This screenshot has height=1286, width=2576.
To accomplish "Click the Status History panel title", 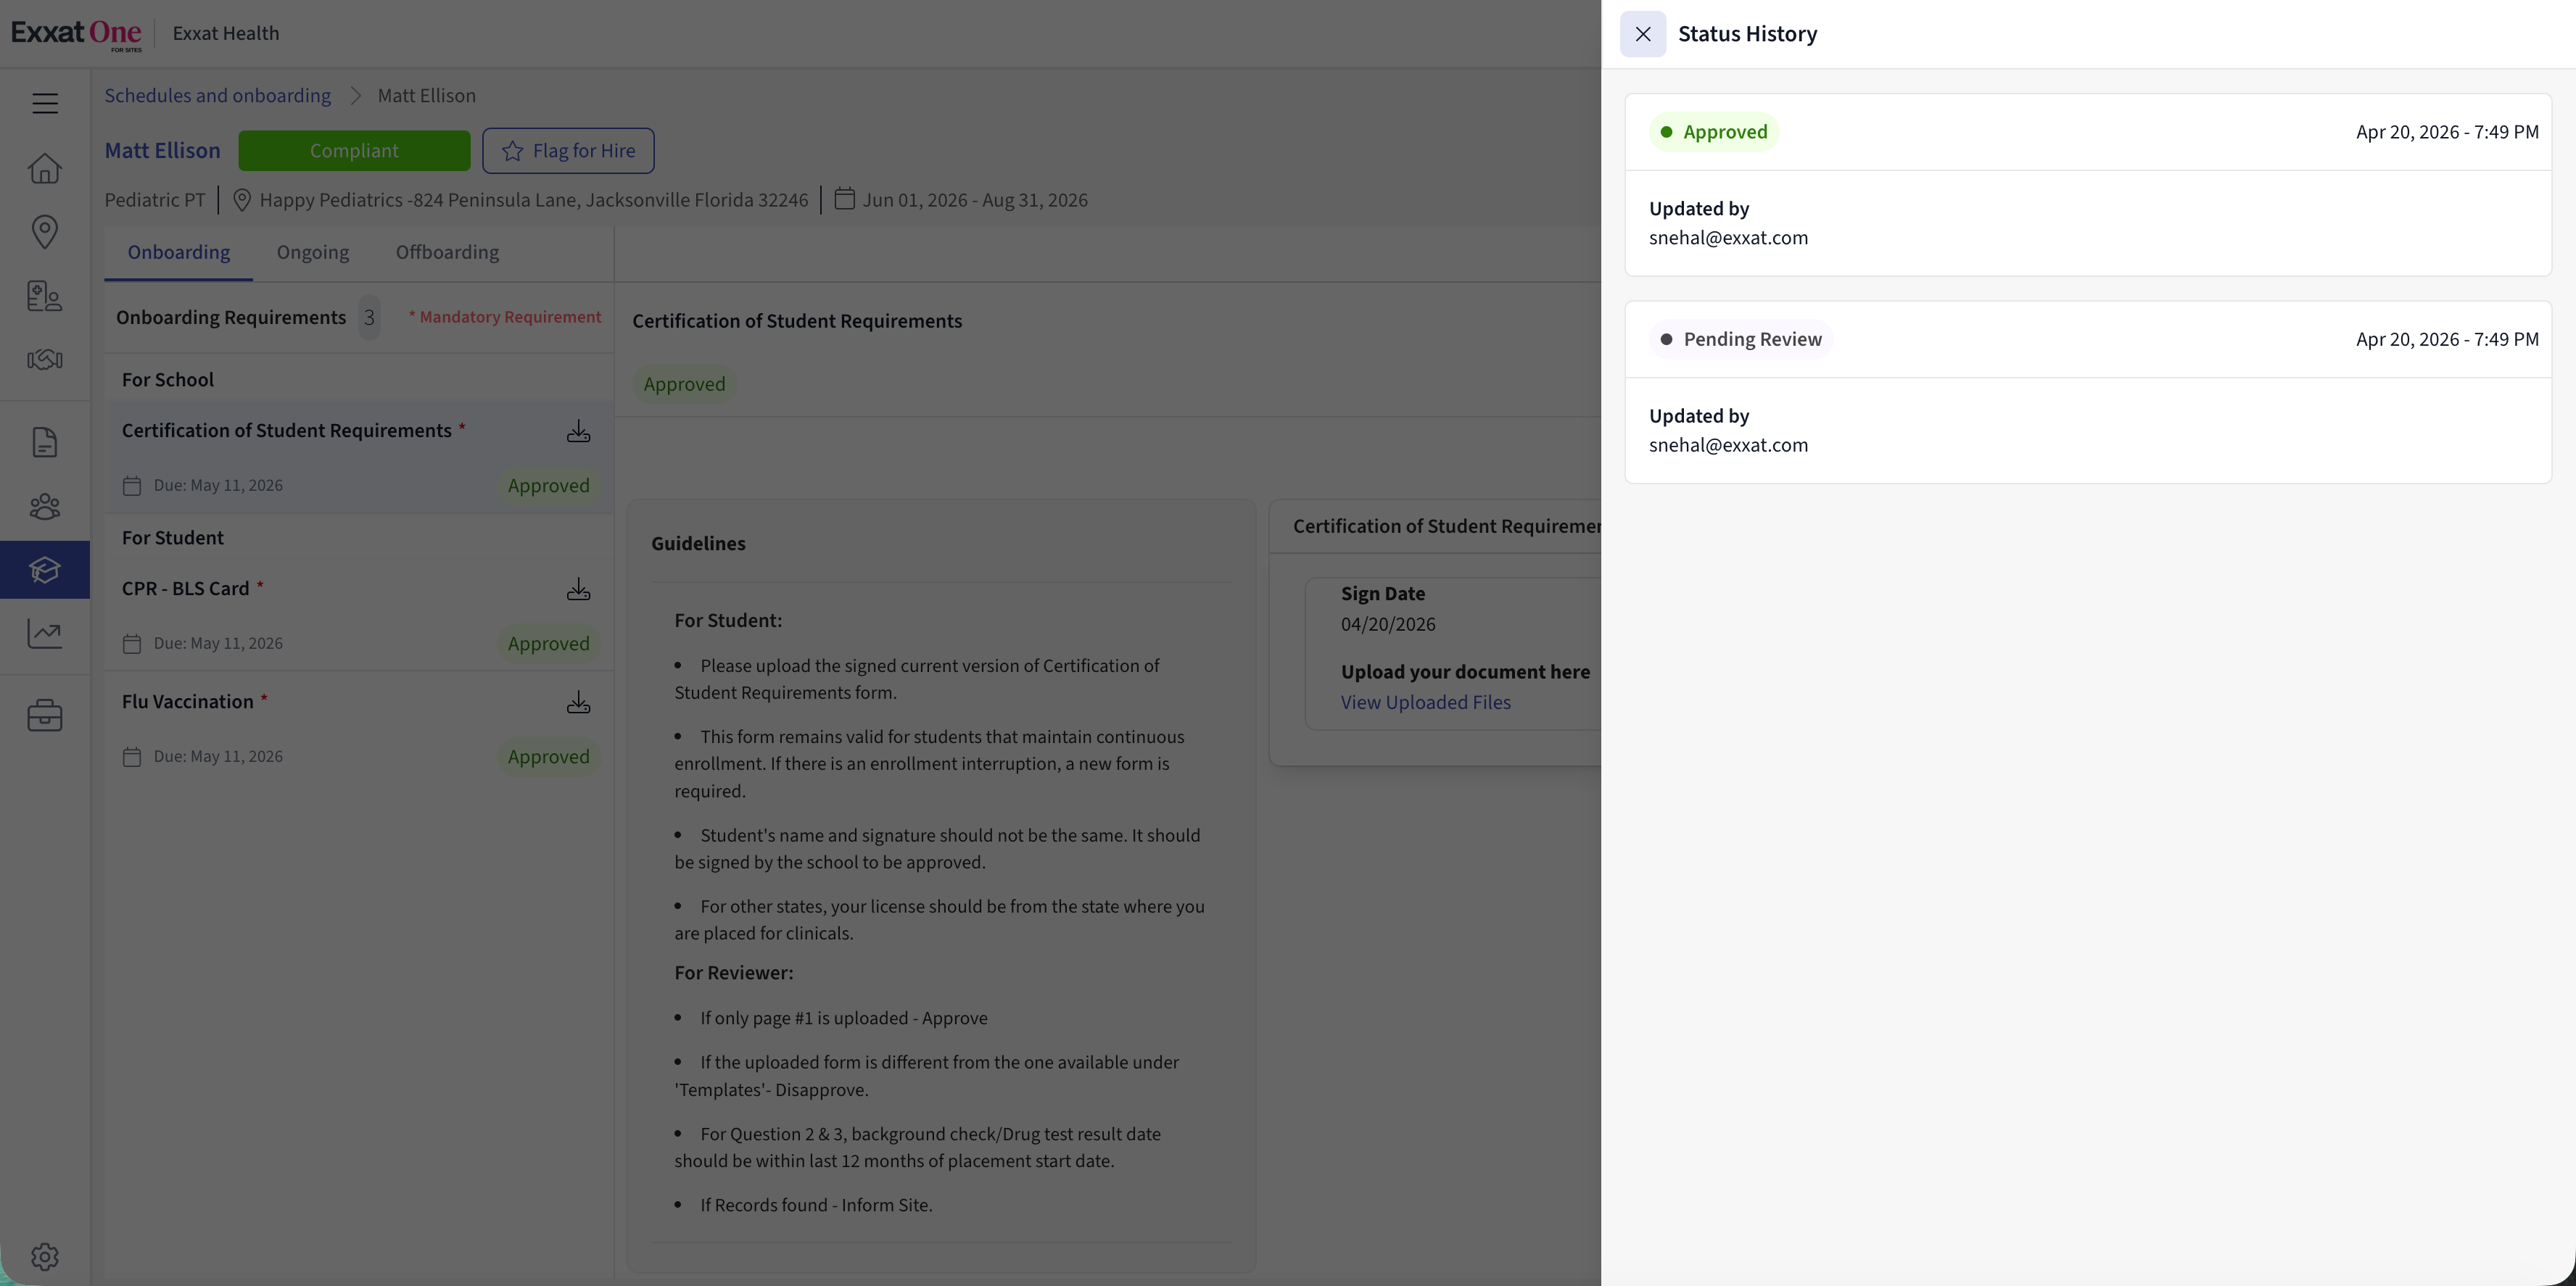I will pyautogui.click(x=1747, y=34).
